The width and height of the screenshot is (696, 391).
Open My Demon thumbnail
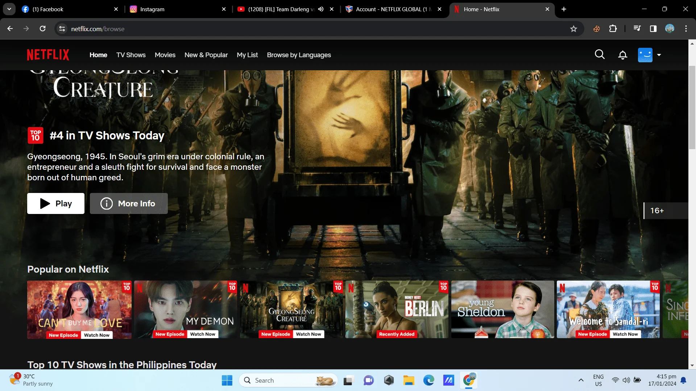pyautogui.click(x=186, y=310)
